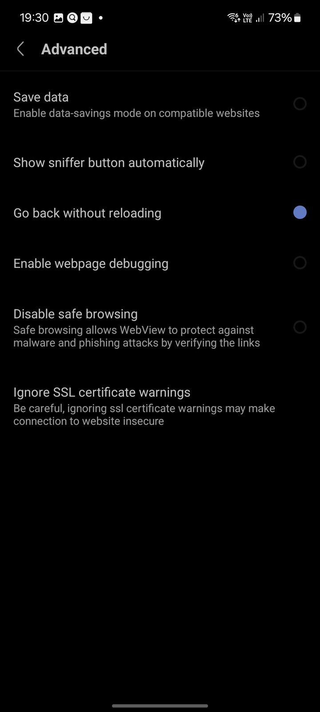Select the Disable safe browsing label
The height and width of the screenshot is (712, 320).
[x=76, y=314]
